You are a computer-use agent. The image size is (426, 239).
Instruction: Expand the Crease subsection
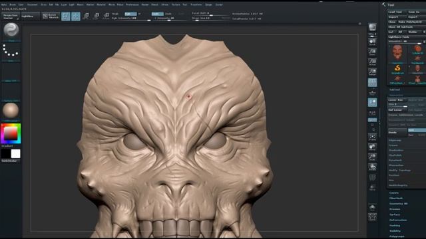click(393, 145)
